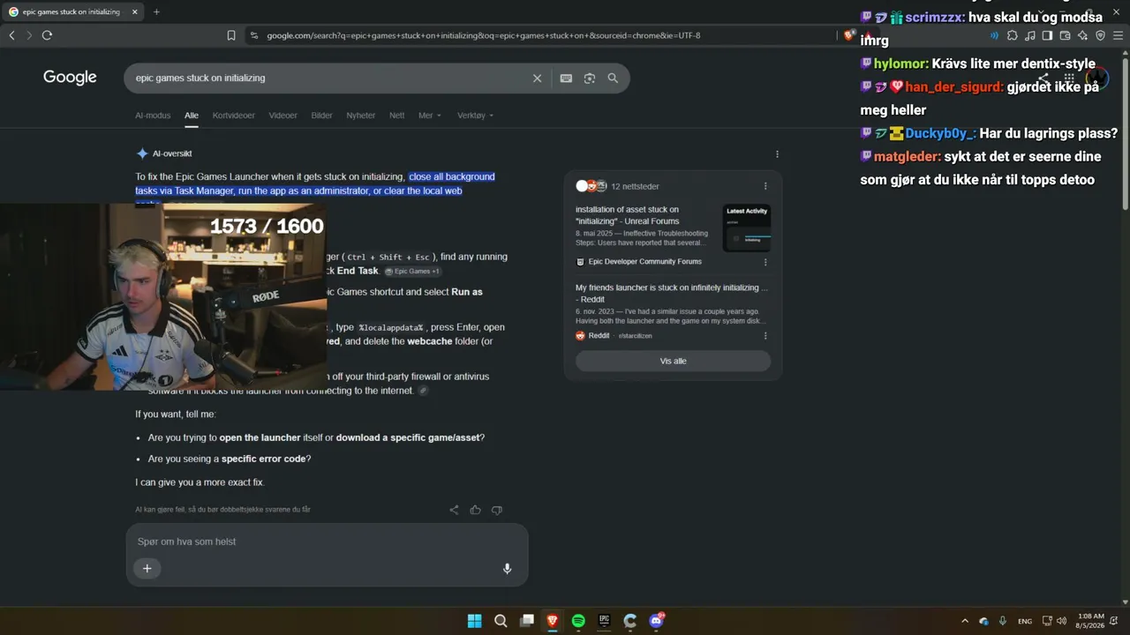This screenshot has height=635, width=1130.
Task: Share the AI overview answer
Action: [x=454, y=510]
